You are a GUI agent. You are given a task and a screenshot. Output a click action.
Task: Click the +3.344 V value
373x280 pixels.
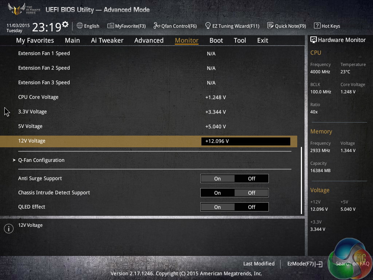tap(216, 112)
